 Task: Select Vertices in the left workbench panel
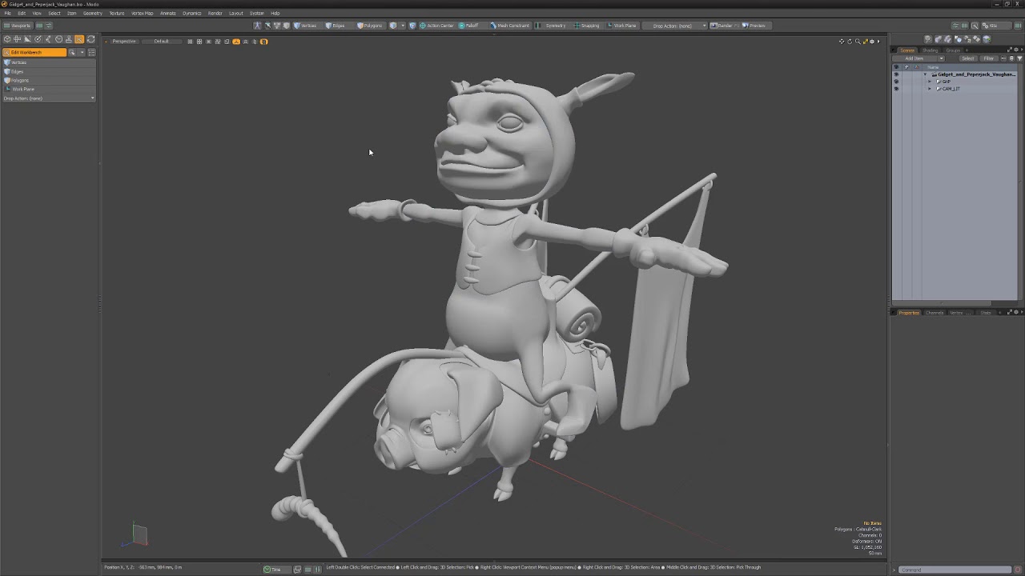[x=48, y=62]
